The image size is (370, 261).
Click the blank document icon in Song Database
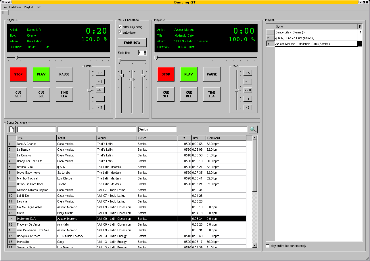[x=12, y=129]
